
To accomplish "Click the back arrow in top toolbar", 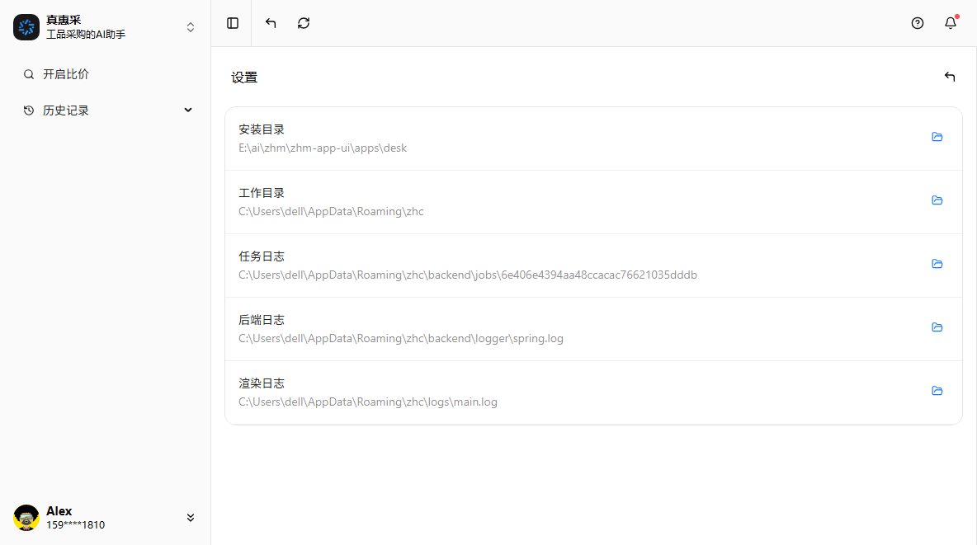I will point(271,23).
